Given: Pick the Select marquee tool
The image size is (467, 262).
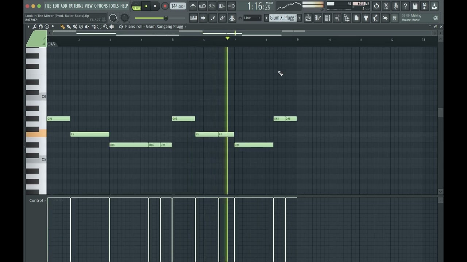Looking at the screenshot, I should point(99,27).
